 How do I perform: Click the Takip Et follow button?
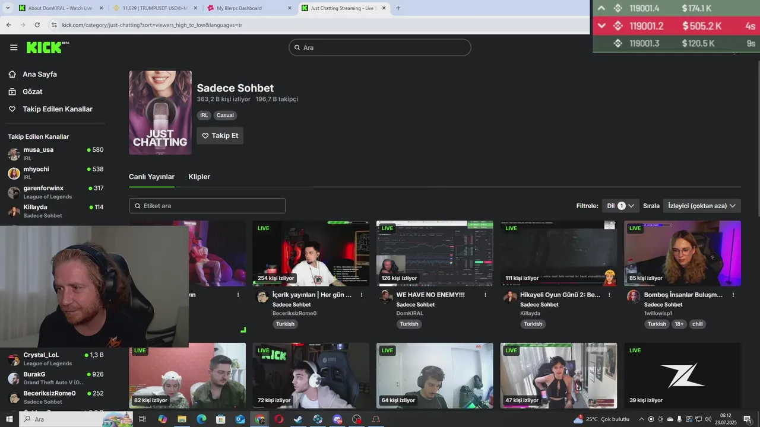[x=220, y=136]
